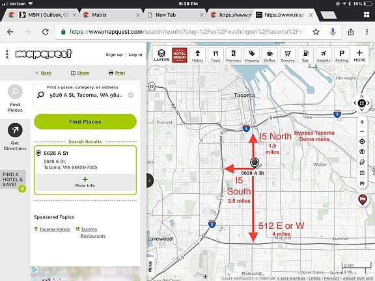Click the red hotel bed map pin
The height and width of the screenshot is (281, 375).
(x=363, y=200)
